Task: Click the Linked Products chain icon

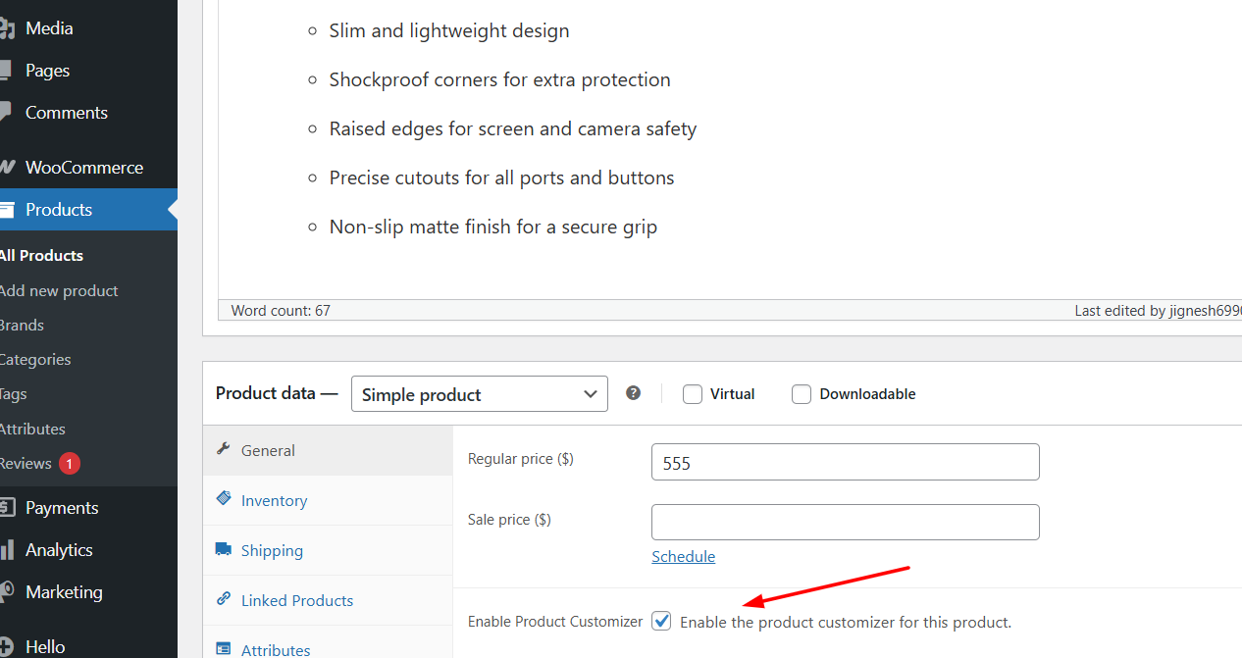Action: click(224, 599)
